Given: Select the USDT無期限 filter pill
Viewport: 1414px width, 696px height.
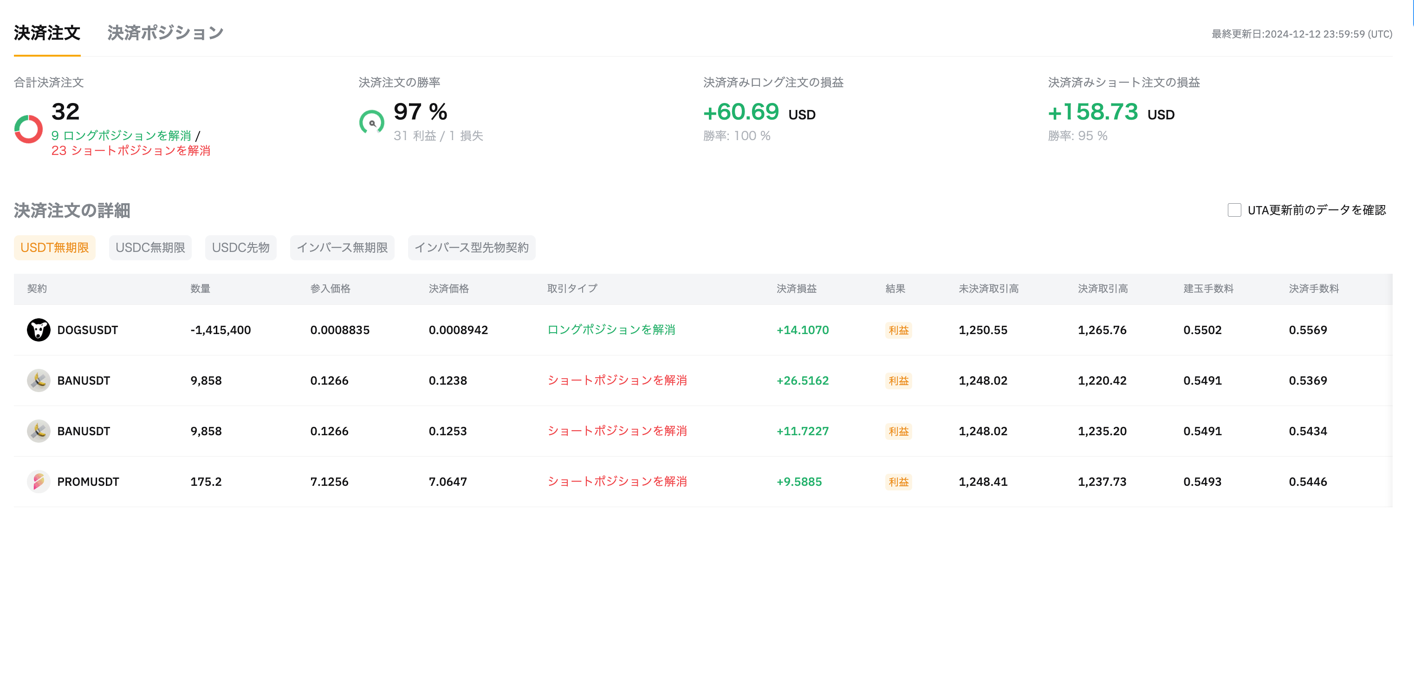Looking at the screenshot, I should 54,247.
